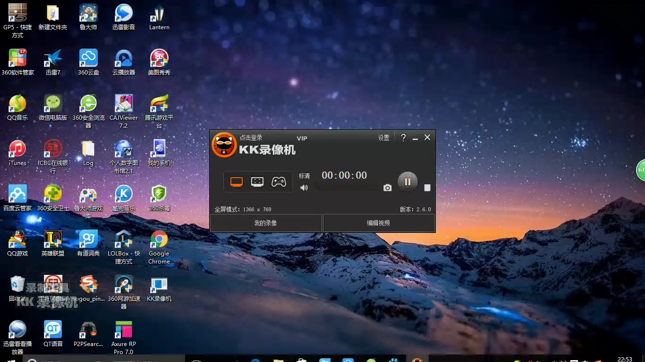Open 编辑视频 editor
This screenshot has height=362, width=645.
pos(379,223)
